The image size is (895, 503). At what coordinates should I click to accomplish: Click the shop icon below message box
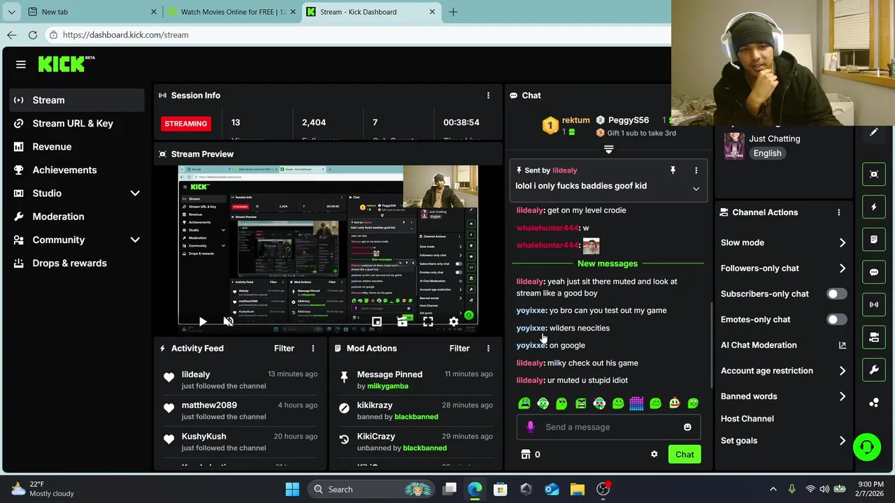pos(526,454)
